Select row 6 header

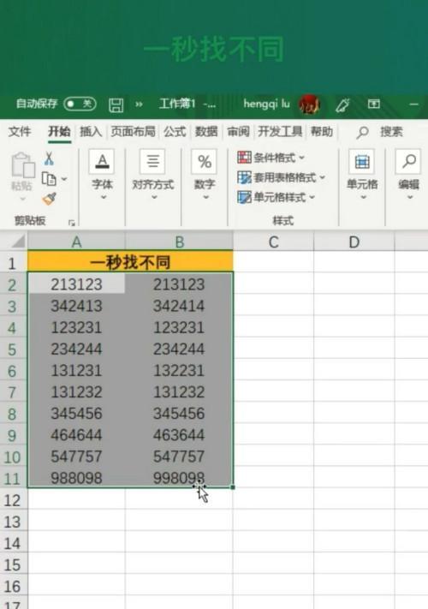point(13,371)
